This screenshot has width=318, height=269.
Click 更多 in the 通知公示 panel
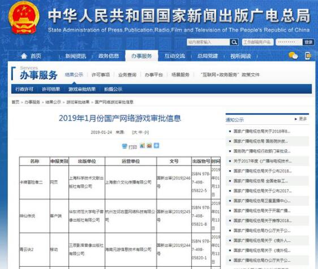[303, 119]
